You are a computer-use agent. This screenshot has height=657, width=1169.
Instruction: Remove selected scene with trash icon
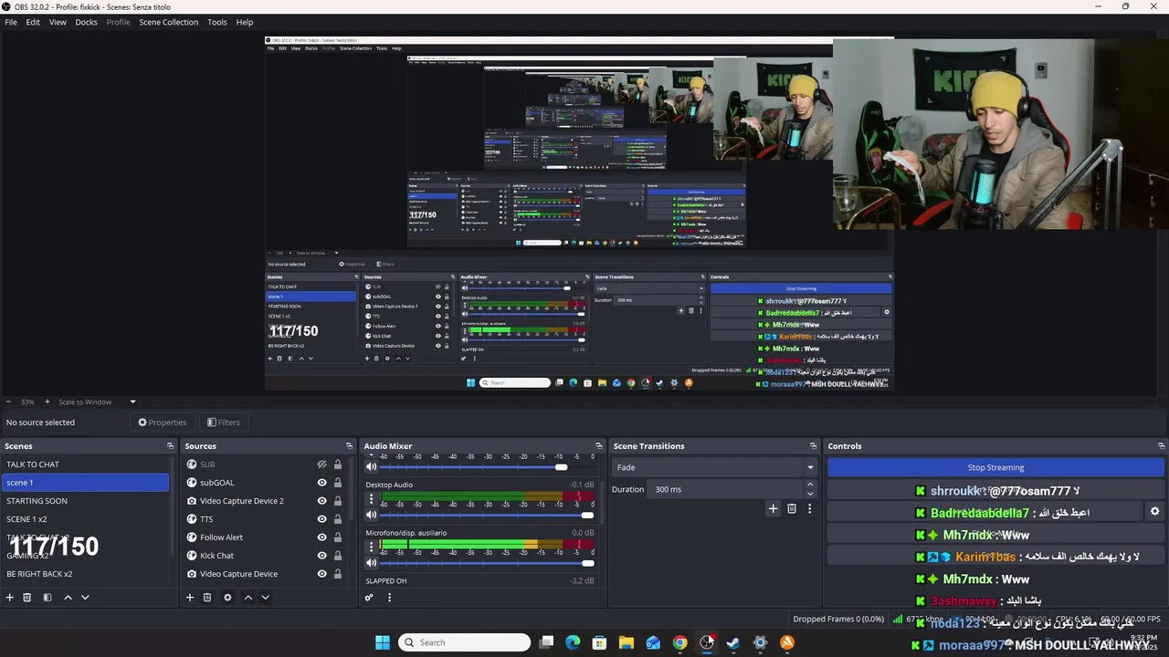click(27, 598)
